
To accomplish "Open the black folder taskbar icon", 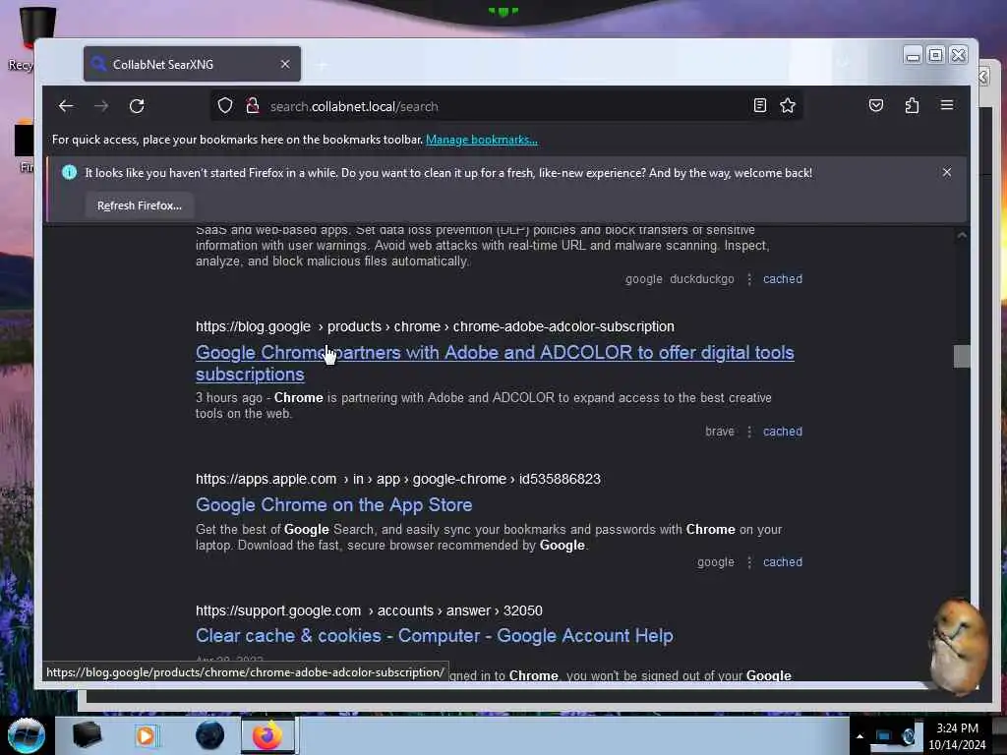I will tap(87, 735).
